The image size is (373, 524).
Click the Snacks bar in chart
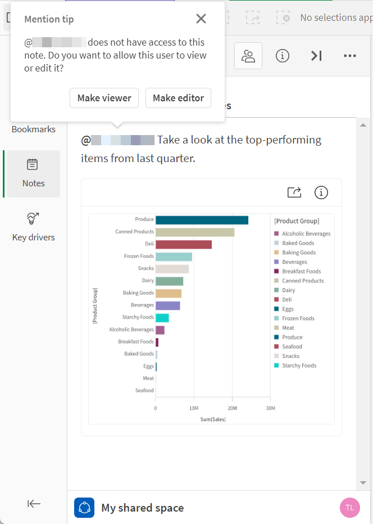pos(172,269)
